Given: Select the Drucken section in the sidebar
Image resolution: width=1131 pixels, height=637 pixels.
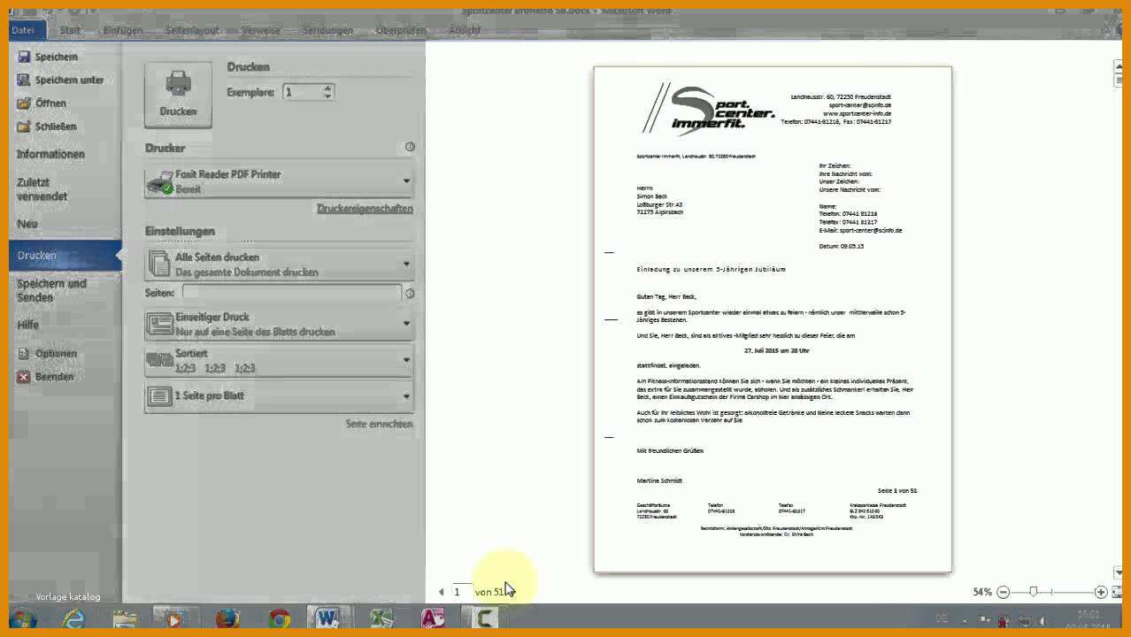Looking at the screenshot, I should pos(65,256).
